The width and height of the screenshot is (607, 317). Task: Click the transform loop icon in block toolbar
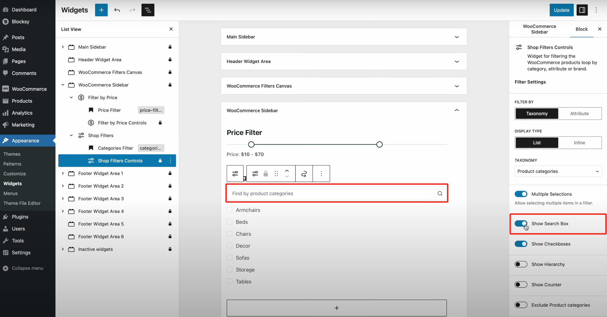304,174
